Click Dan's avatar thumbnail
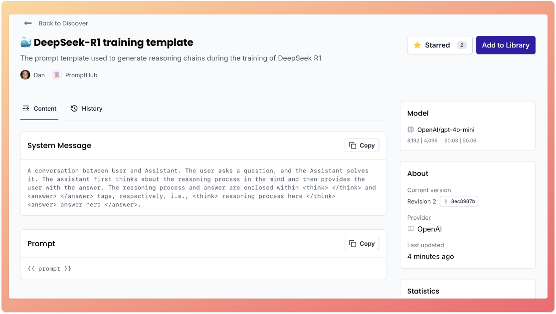Image resolution: width=556 pixels, height=314 pixels. (x=25, y=75)
